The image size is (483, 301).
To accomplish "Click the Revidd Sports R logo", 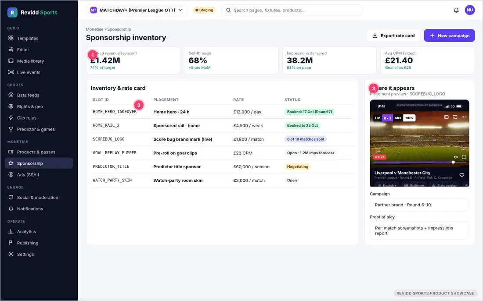I will tap(12, 12).
